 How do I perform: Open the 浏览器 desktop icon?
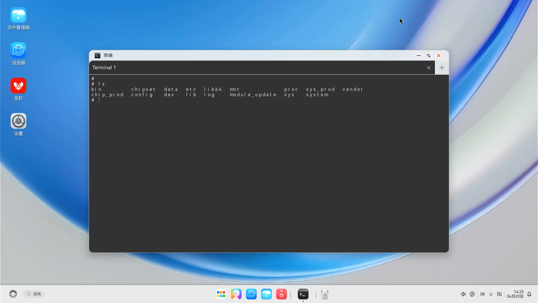coord(18,54)
